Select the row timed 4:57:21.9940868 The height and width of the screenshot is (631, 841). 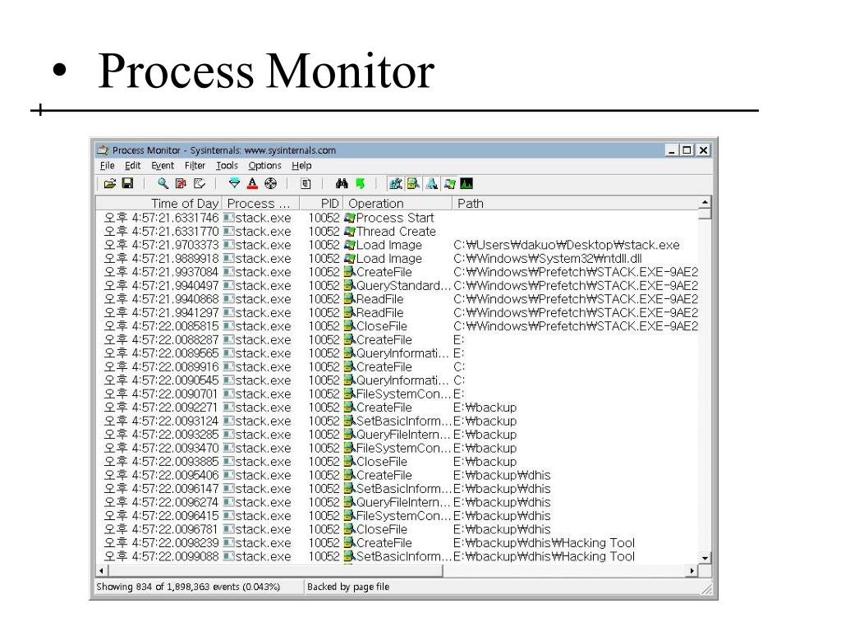(x=397, y=299)
